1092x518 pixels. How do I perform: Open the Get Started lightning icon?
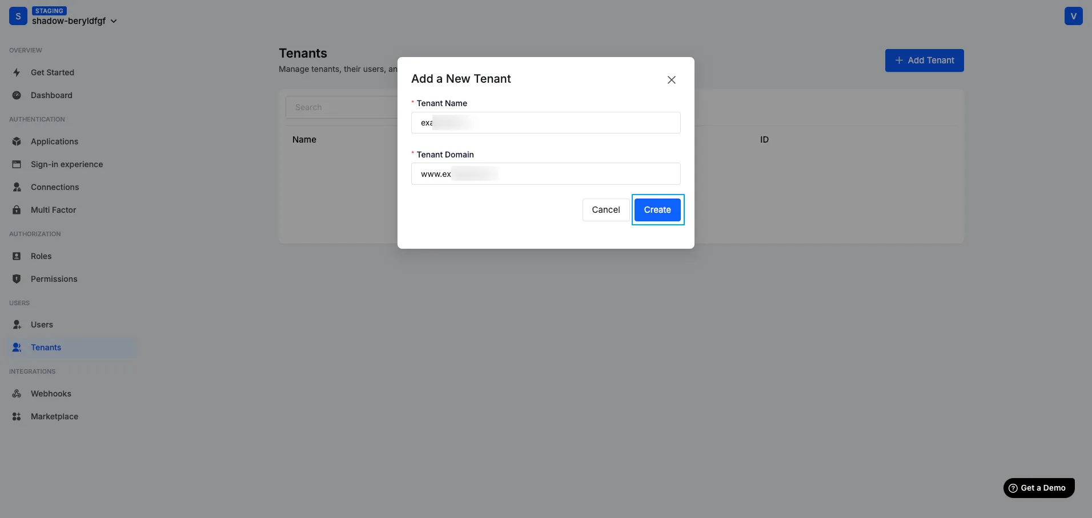pyautogui.click(x=17, y=72)
